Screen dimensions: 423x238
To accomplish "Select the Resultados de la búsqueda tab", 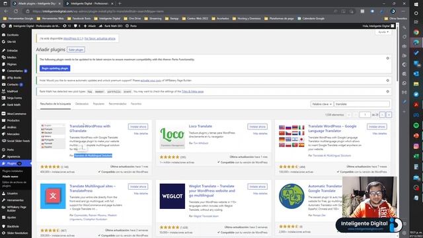I will click(x=56, y=104).
